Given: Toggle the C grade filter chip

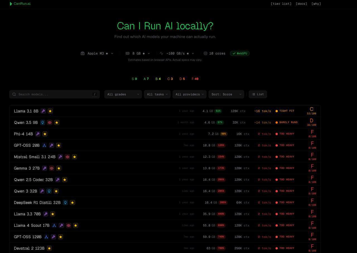Looking at the screenshot, I should 170,79.
